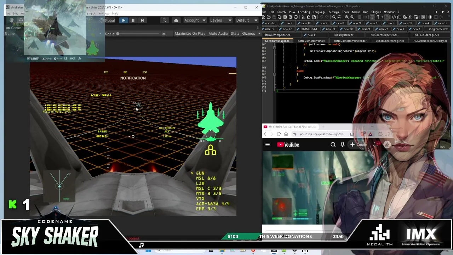The width and height of the screenshot is (453, 255).
Task: Expand the Gizmos dropdown arrow
Action: [259, 33]
